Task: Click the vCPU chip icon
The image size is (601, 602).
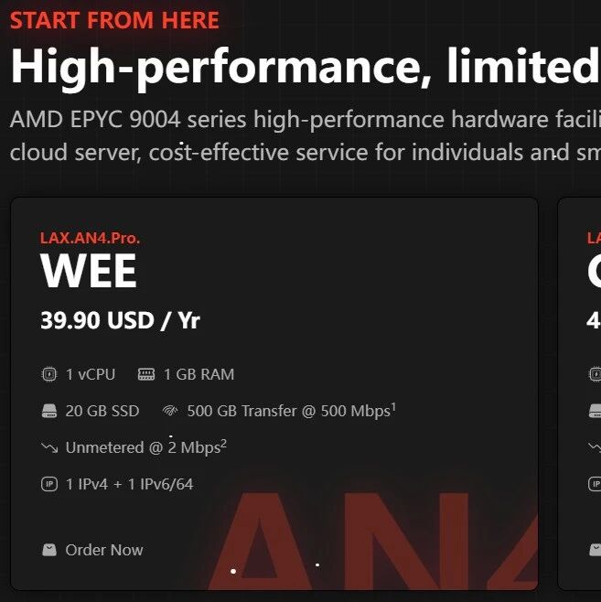Action: (x=49, y=374)
